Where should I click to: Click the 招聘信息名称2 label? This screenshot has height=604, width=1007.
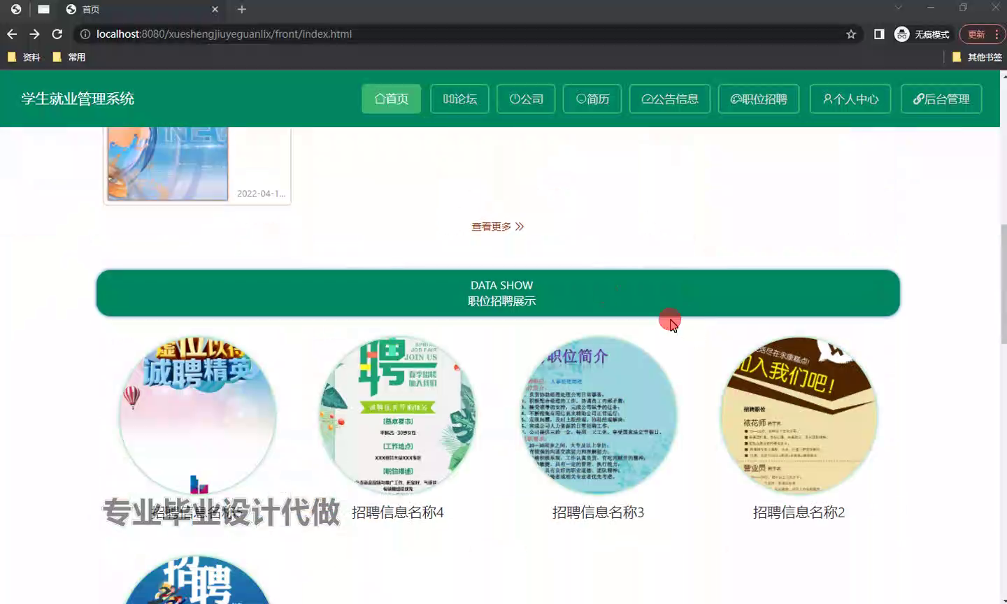(799, 512)
